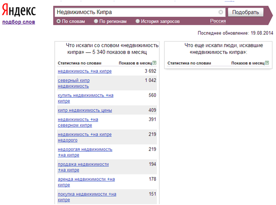Open недвижимость +на кипре недорого link
The height and width of the screenshot is (205, 276).
click(85, 137)
